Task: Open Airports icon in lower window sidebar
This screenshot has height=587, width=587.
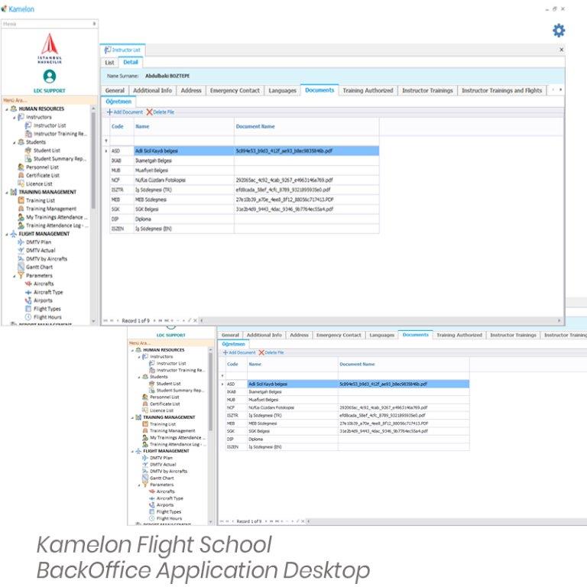Action: coord(151,505)
